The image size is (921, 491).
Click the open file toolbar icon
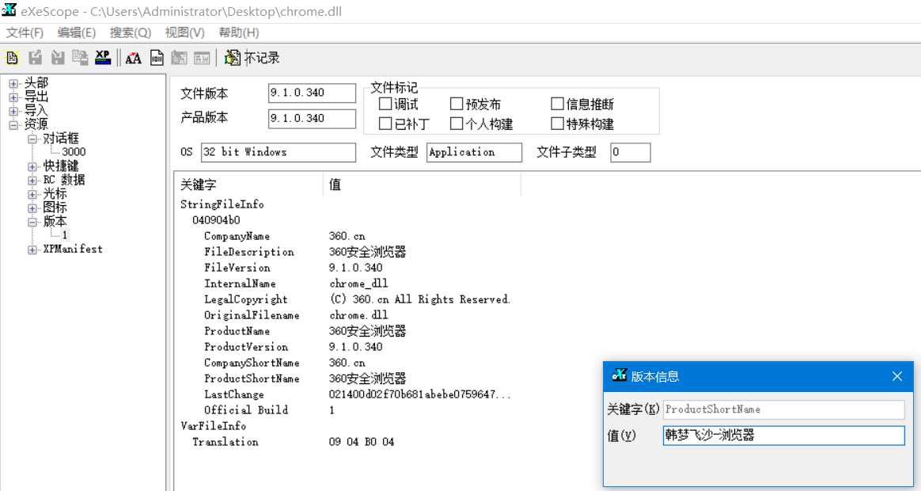[x=13, y=58]
